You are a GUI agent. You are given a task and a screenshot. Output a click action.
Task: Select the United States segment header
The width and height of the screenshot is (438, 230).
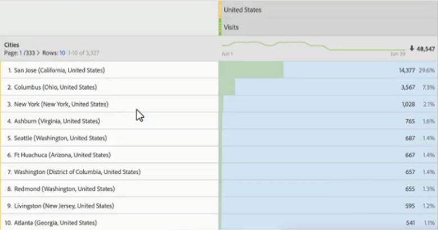(x=242, y=10)
